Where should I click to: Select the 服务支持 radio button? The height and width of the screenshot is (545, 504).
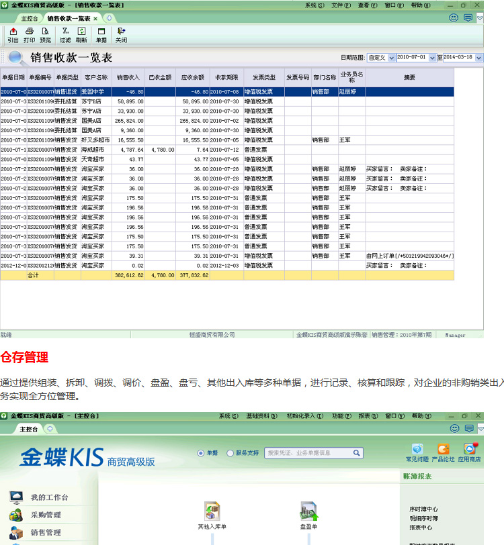coord(230,453)
